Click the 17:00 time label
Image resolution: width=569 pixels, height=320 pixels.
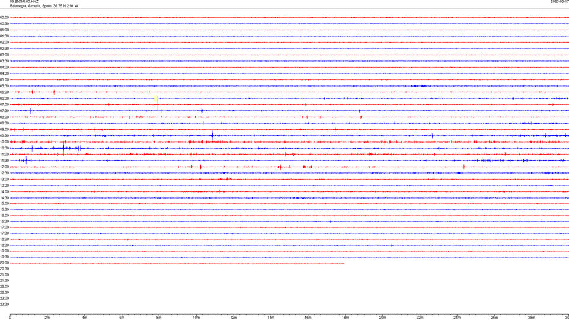click(4, 227)
